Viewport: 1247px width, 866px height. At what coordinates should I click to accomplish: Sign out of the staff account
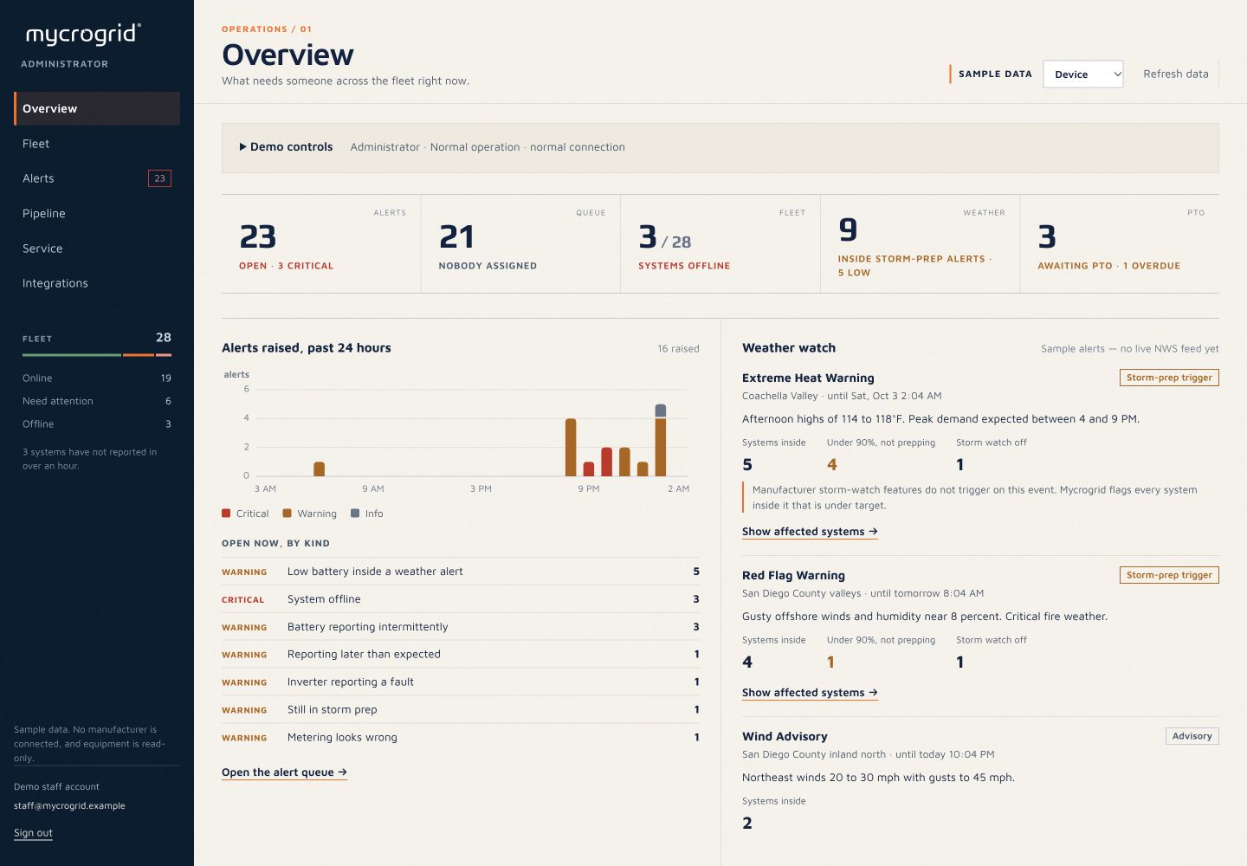click(x=33, y=833)
